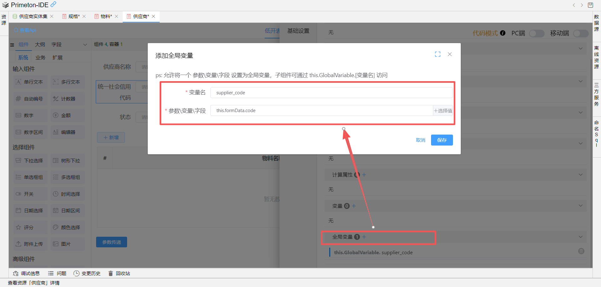Viewport: 601px width, 287px height.
Task: Click the delete icon for supplier_code global variable
Action: point(581,251)
